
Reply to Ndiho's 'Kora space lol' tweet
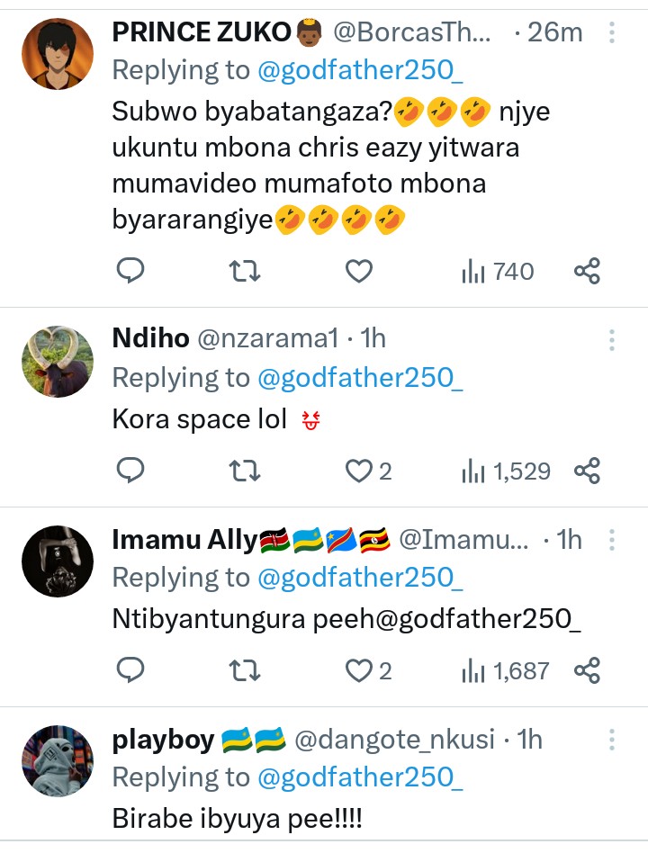(131, 471)
